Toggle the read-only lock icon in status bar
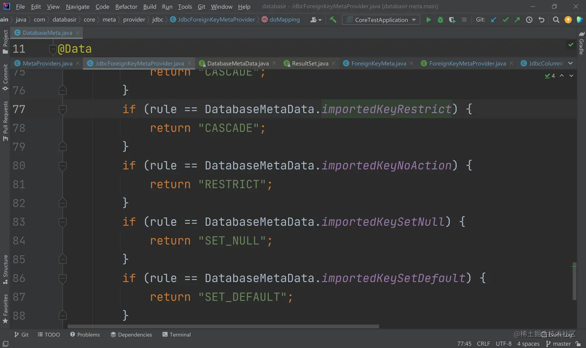The image size is (586, 348). coord(578,344)
